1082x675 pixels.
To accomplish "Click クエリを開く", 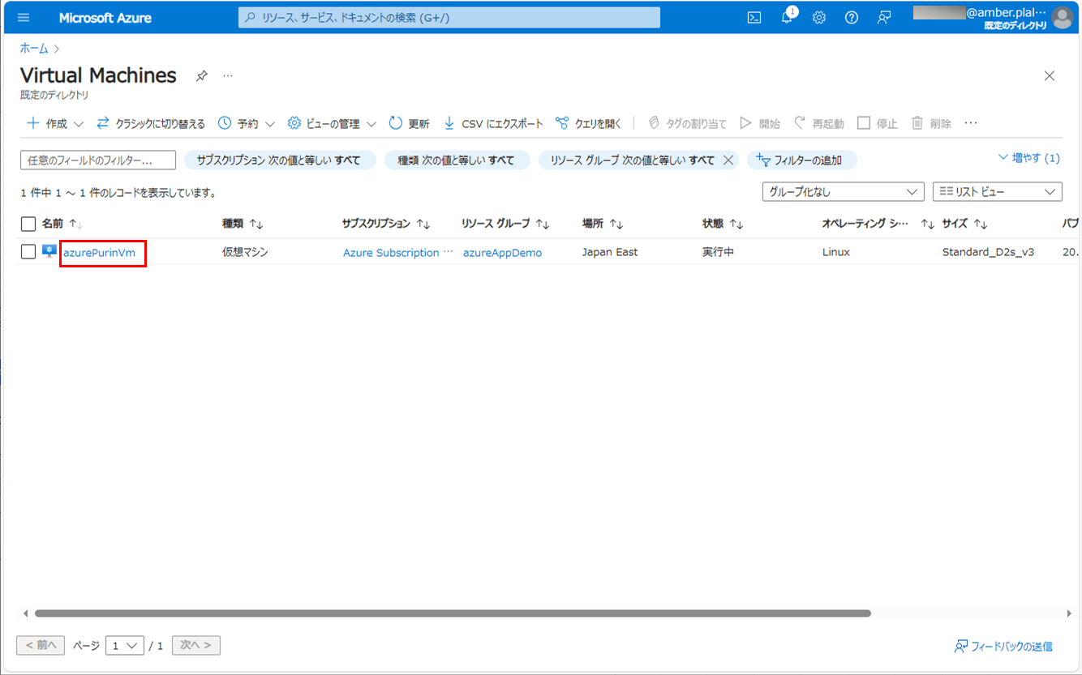I will [588, 124].
